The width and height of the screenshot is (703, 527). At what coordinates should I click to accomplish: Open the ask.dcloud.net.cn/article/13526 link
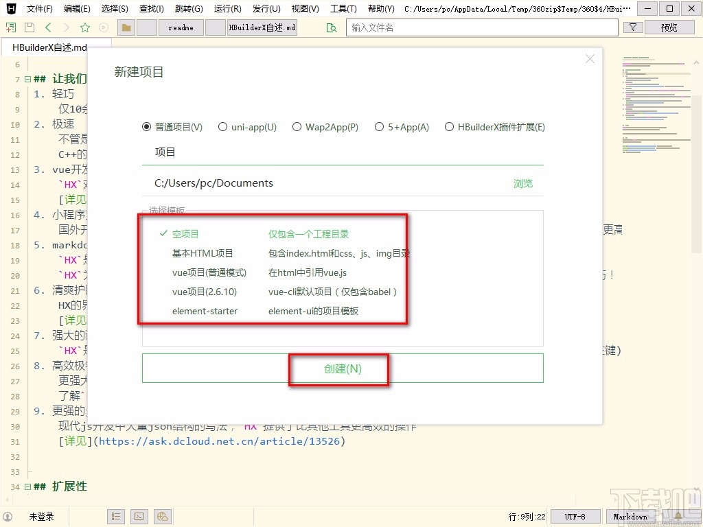(x=219, y=441)
